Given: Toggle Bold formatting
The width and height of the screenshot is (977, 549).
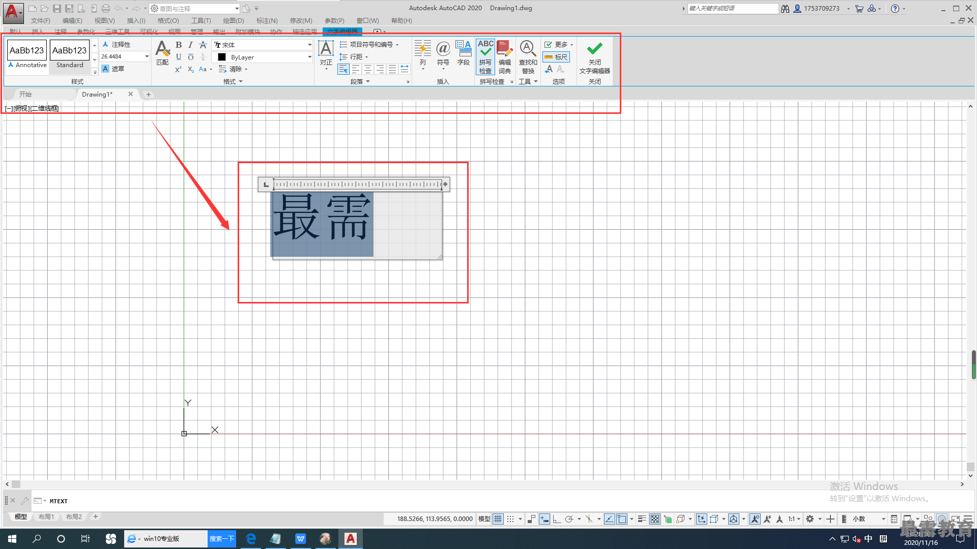Looking at the screenshot, I should 179,45.
